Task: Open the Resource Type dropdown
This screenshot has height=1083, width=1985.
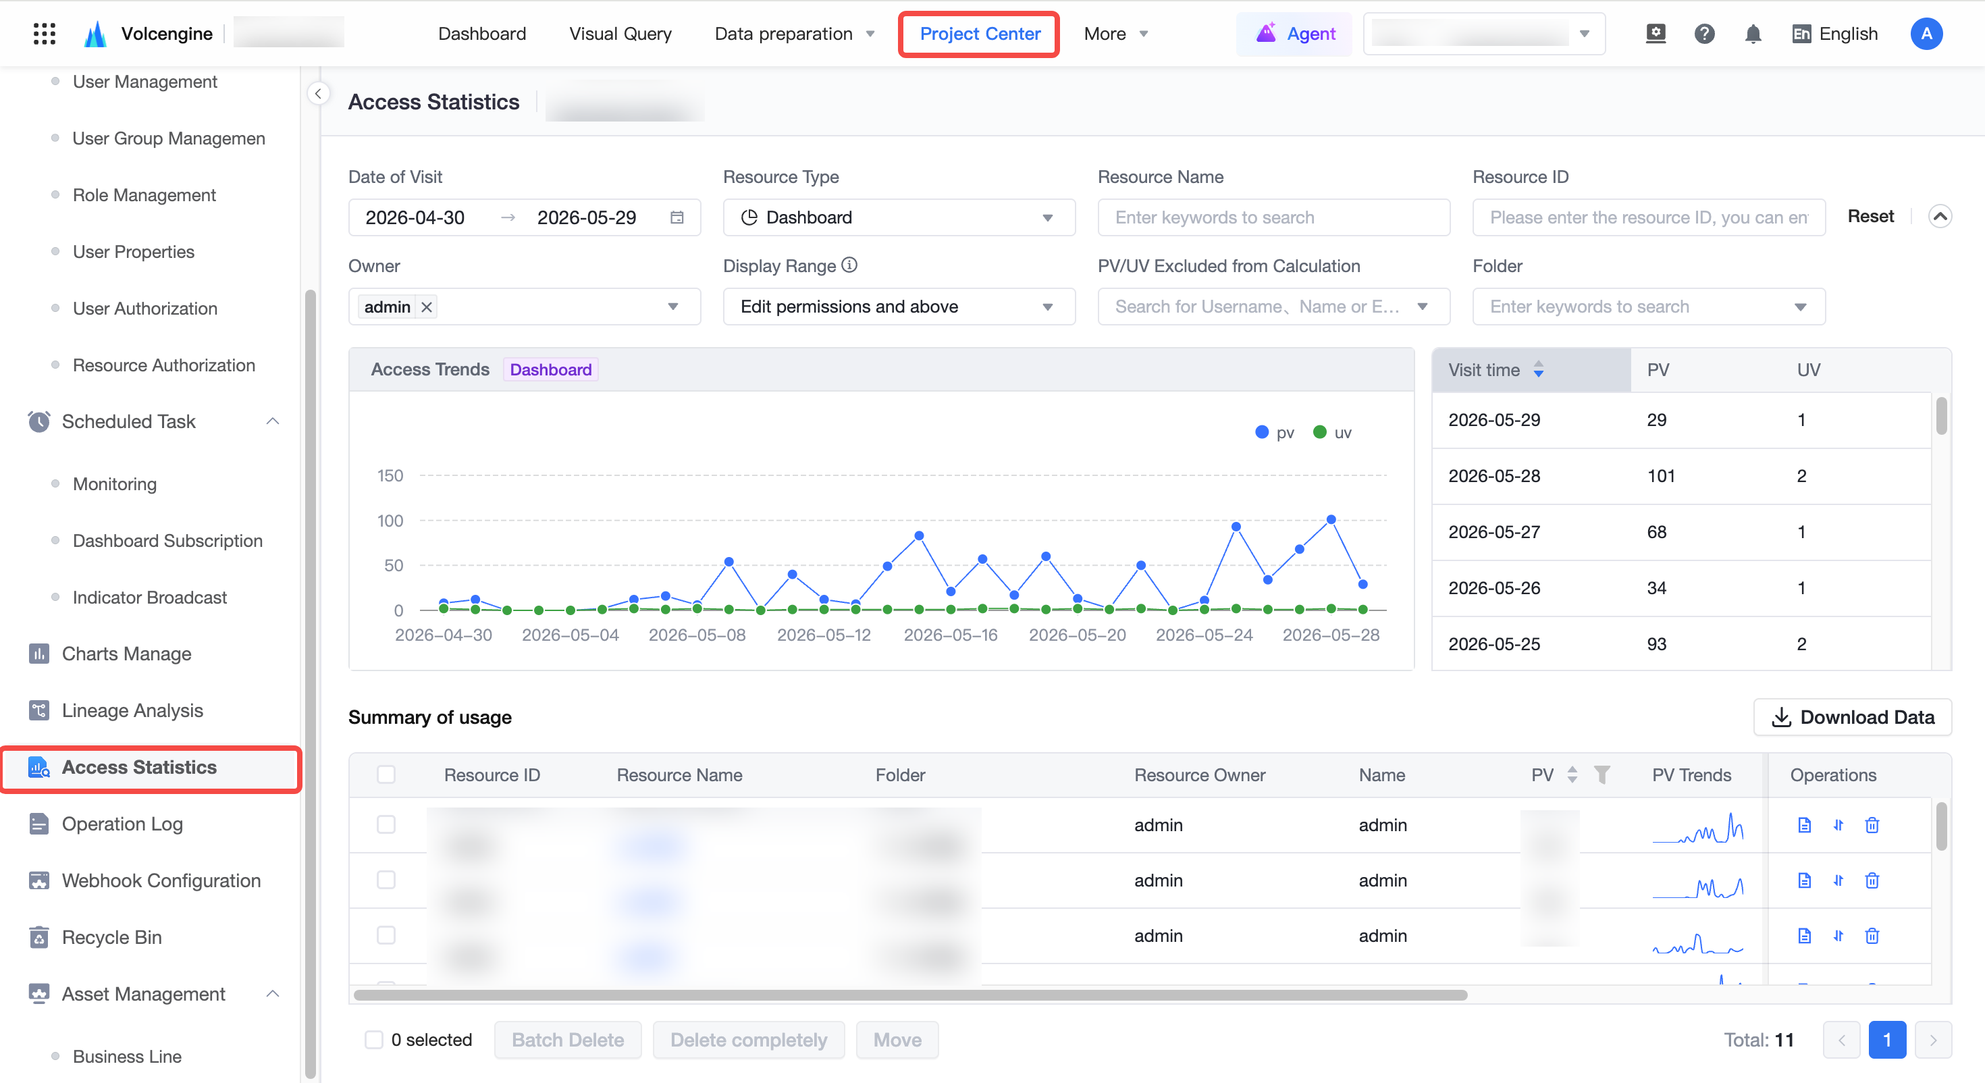Action: 899,217
